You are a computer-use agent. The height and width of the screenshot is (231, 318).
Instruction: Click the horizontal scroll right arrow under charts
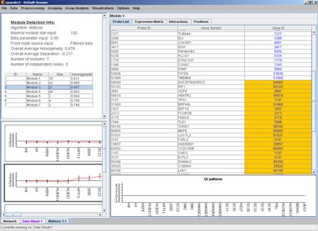point(100,214)
